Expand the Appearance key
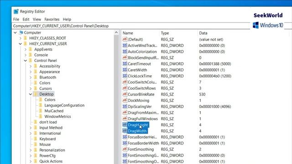The width and height of the screenshot is (292, 164). (x=31, y=72)
